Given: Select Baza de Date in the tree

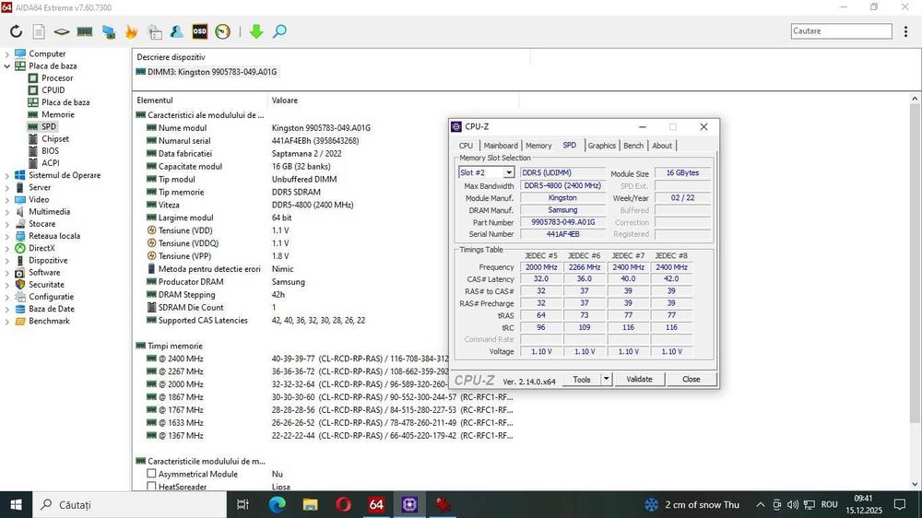Looking at the screenshot, I should pyautogui.click(x=51, y=309).
